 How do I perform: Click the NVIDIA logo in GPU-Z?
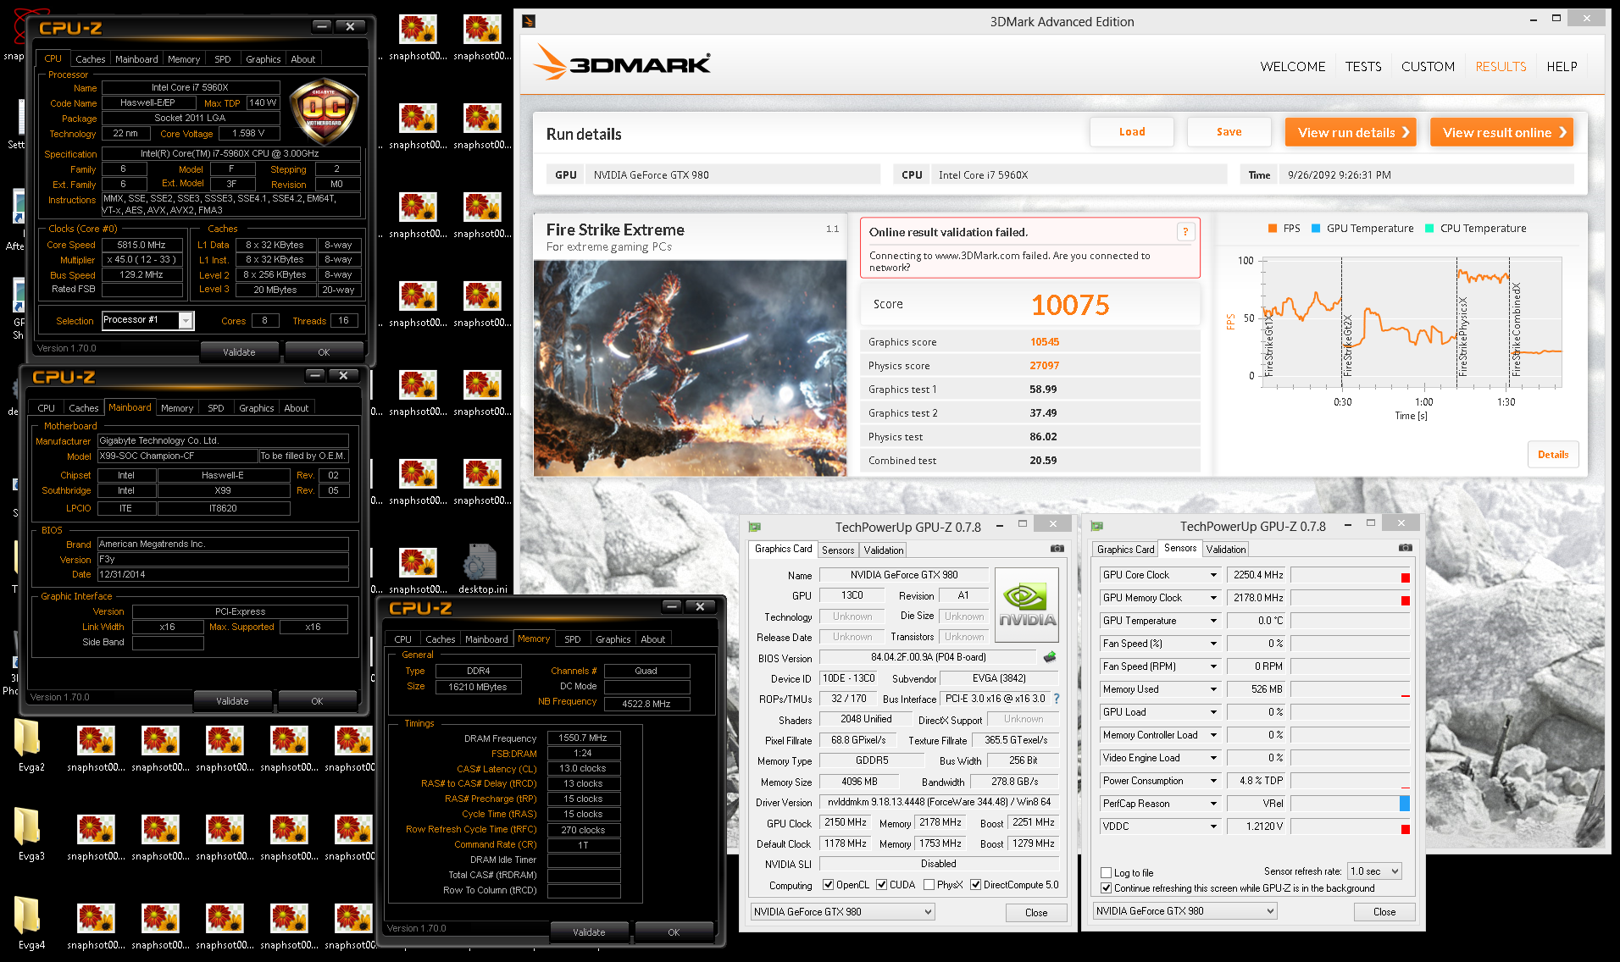1027,605
